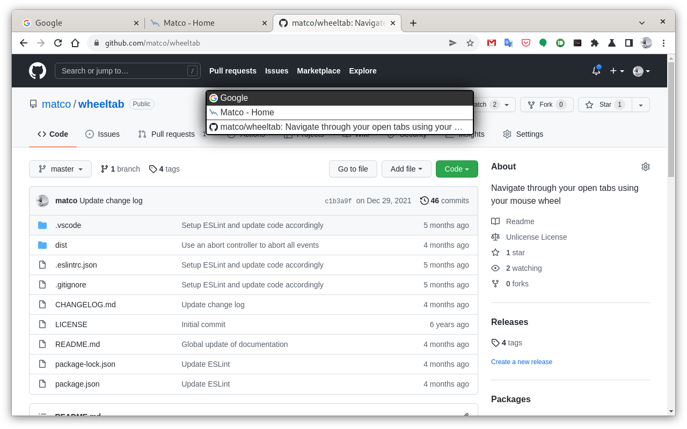Click the Go to file button

tap(353, 169)
